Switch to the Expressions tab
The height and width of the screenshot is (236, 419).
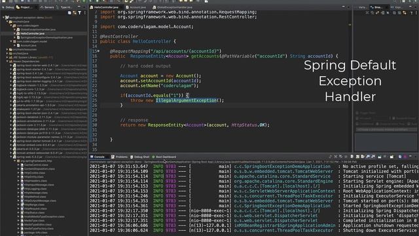(x=397, y=7)
